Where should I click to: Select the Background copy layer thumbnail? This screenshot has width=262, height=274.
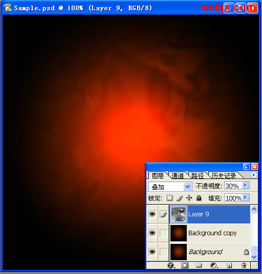click(x=179, y=233)
